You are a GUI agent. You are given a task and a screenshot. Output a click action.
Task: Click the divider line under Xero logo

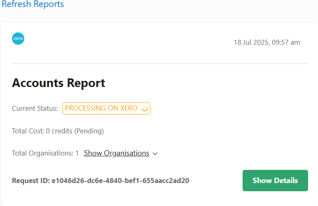click(160, 64)
